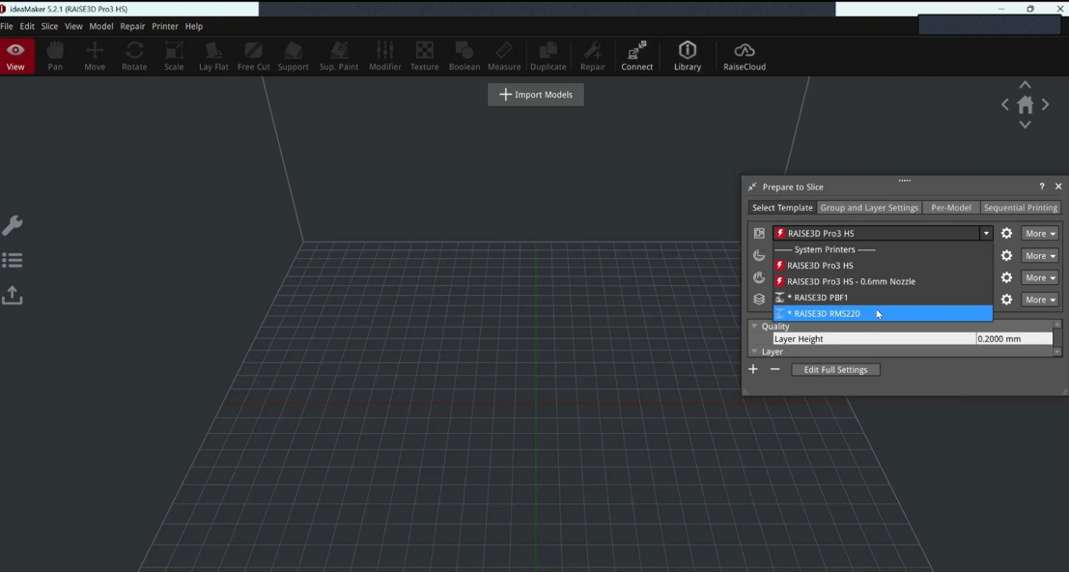This screenshot has height=573, width=1069.
Task: Switch to Group and Layer Settings tab
Action: tap(869, 208)
